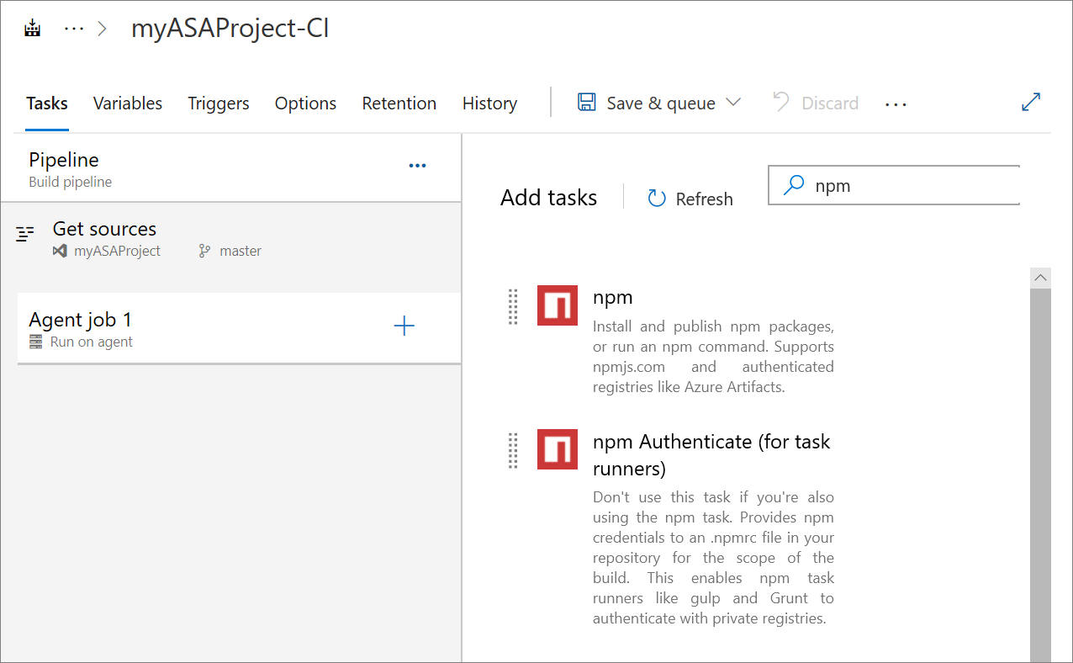Click the repository icon next to myASAProject
Screen dimensions: 1073x663
[x=58, y=250]
